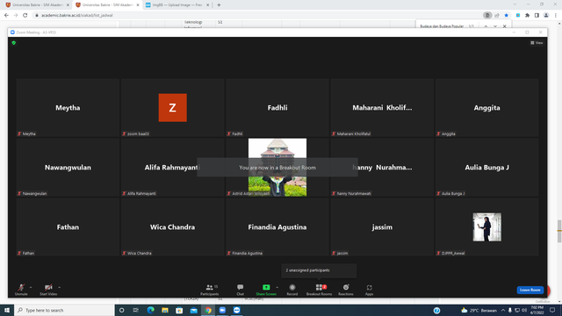Click '2 unassigned participants' tooltip

(319, 270)
